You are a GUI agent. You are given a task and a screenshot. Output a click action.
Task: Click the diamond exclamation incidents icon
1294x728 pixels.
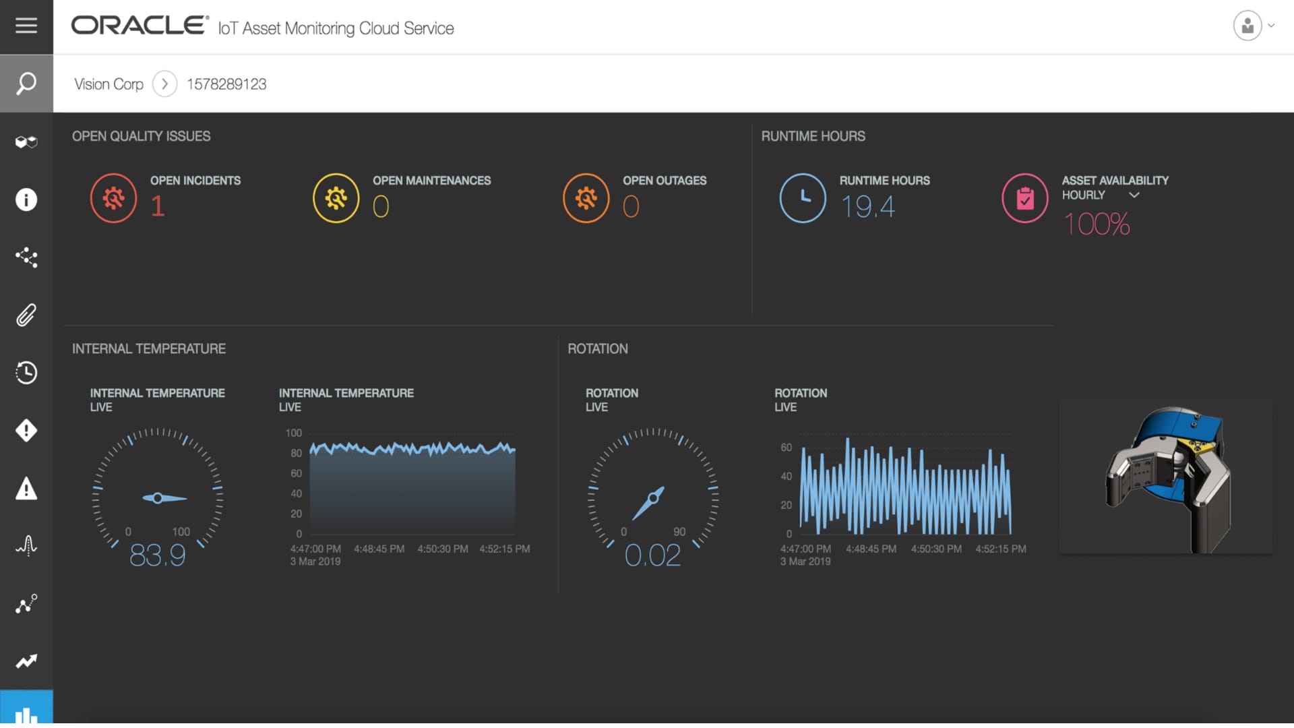(26, 430)
